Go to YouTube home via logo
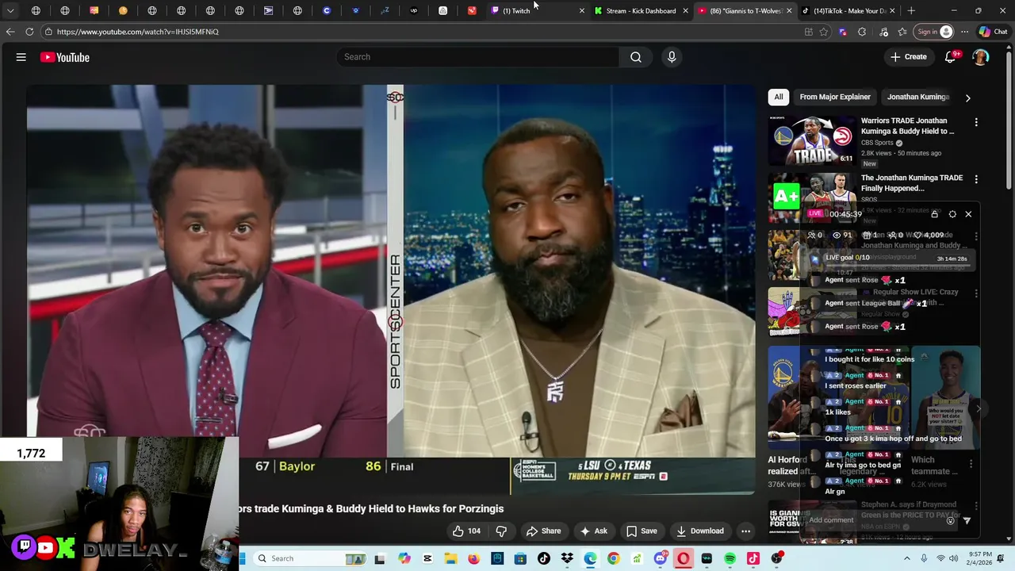The width and height of the screenshot is (1015, 571). [64, 57]
